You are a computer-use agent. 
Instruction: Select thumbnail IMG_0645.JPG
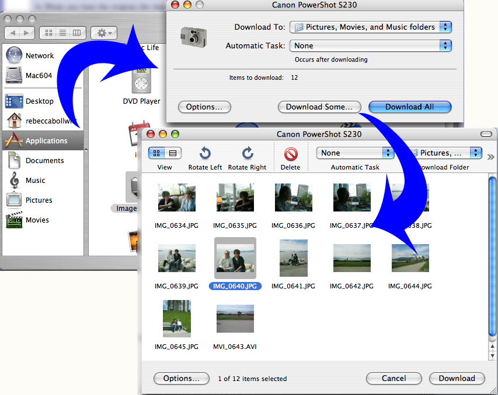pos(176,319)
